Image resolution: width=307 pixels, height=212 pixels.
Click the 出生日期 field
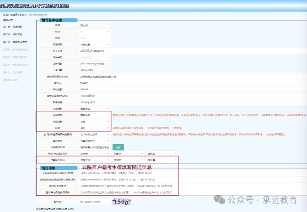point(95,70)
